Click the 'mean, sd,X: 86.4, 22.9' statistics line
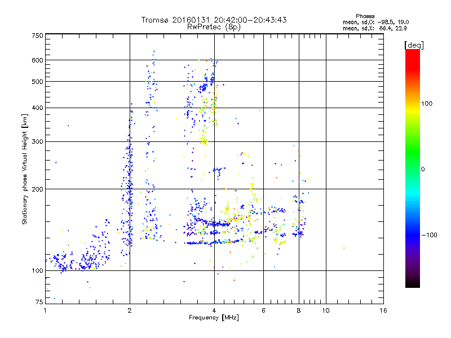Screen dimensions: 451x338 point(375,28)
